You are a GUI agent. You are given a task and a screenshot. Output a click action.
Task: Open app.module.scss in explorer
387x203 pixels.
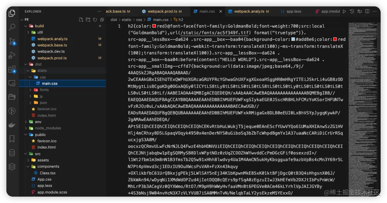click(x=52, y=192)
